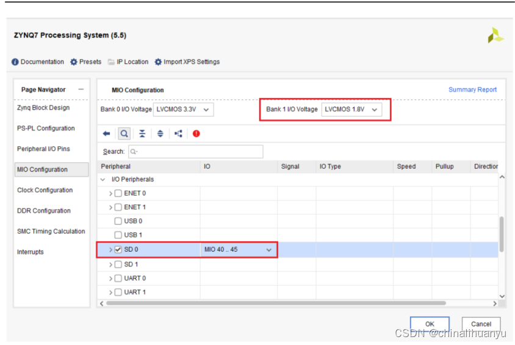This screenshot has height=345, width=515.
Task: Open DDR Configuration page
Action: point(44,211)
